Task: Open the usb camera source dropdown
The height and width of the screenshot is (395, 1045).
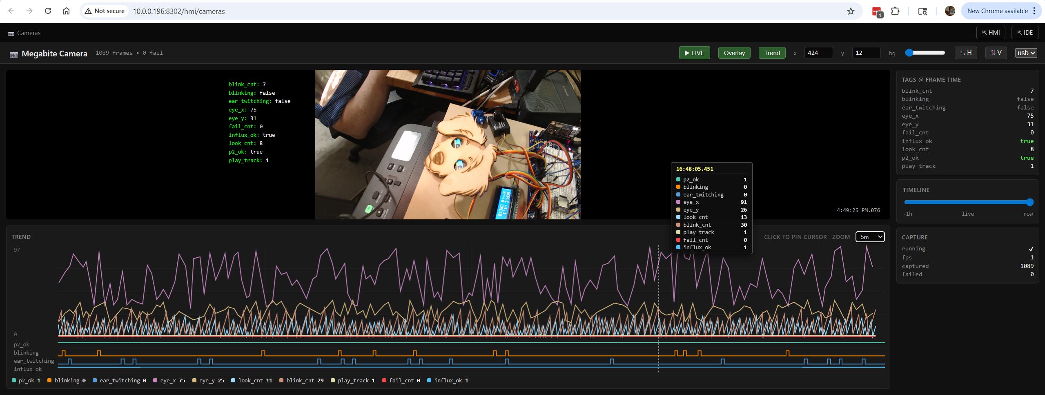Action: tap(1026, 53)
